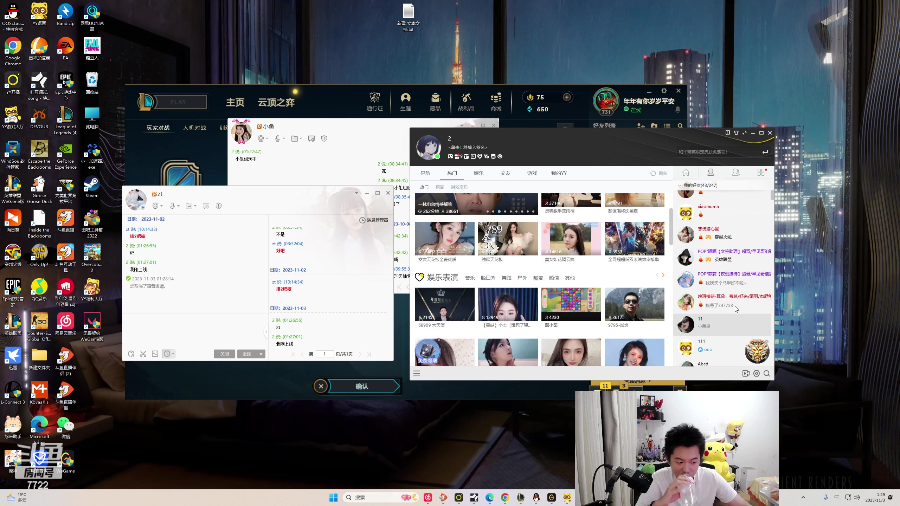900x506 pixels.
Task: Toggle the 中 input method indicator in system tray
Action: (837, 497)
